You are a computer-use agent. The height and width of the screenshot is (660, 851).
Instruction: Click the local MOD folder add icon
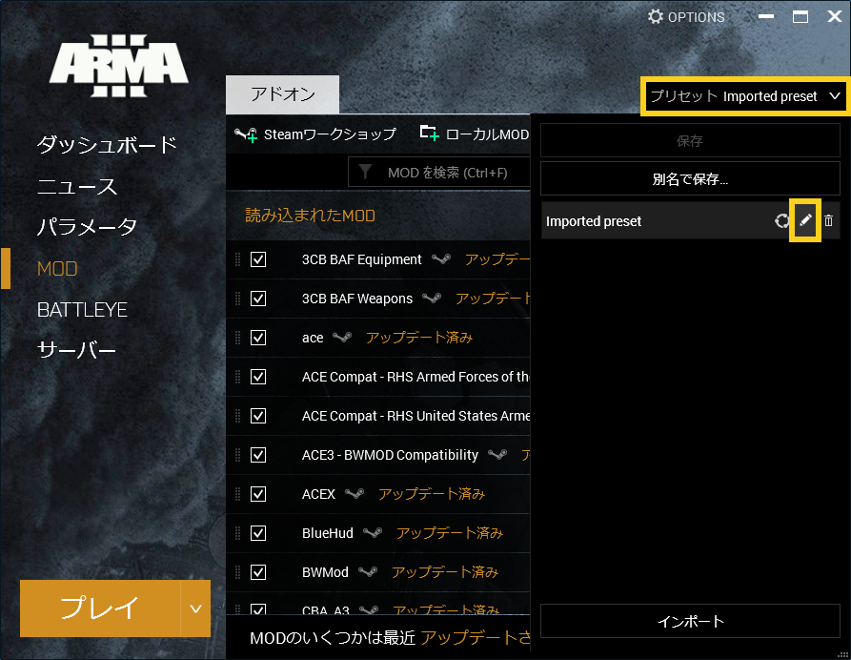pos(429,134)
